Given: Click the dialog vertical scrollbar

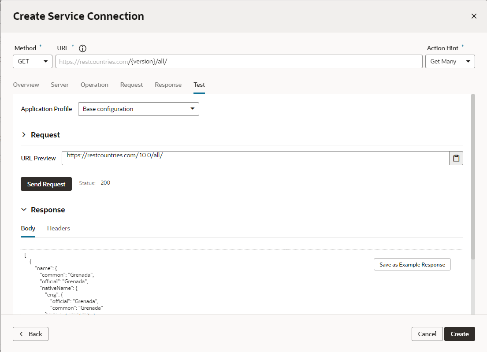Looking at the screenshot, I should 473,177.
